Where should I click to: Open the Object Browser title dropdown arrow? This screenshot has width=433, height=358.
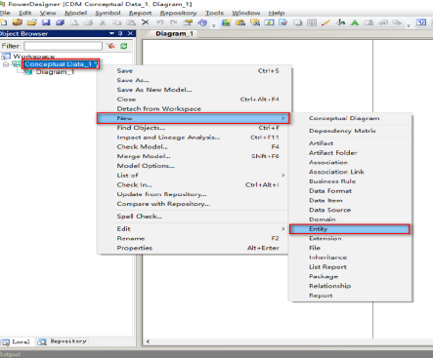[x=112, y=33]
